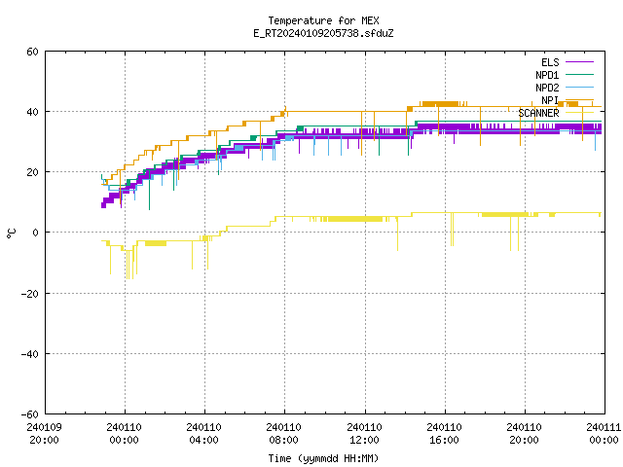Click the 'Time (yymmdd HH:MM)' axis title
Viewport: 623px width, 467px height.
[323, 458]
